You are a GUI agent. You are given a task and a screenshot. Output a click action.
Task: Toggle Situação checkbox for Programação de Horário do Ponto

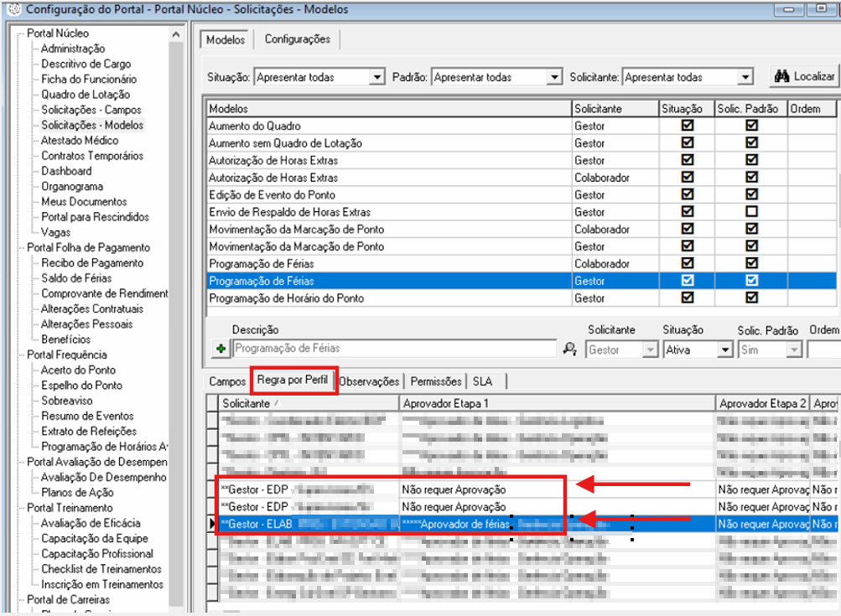(688, 298)
